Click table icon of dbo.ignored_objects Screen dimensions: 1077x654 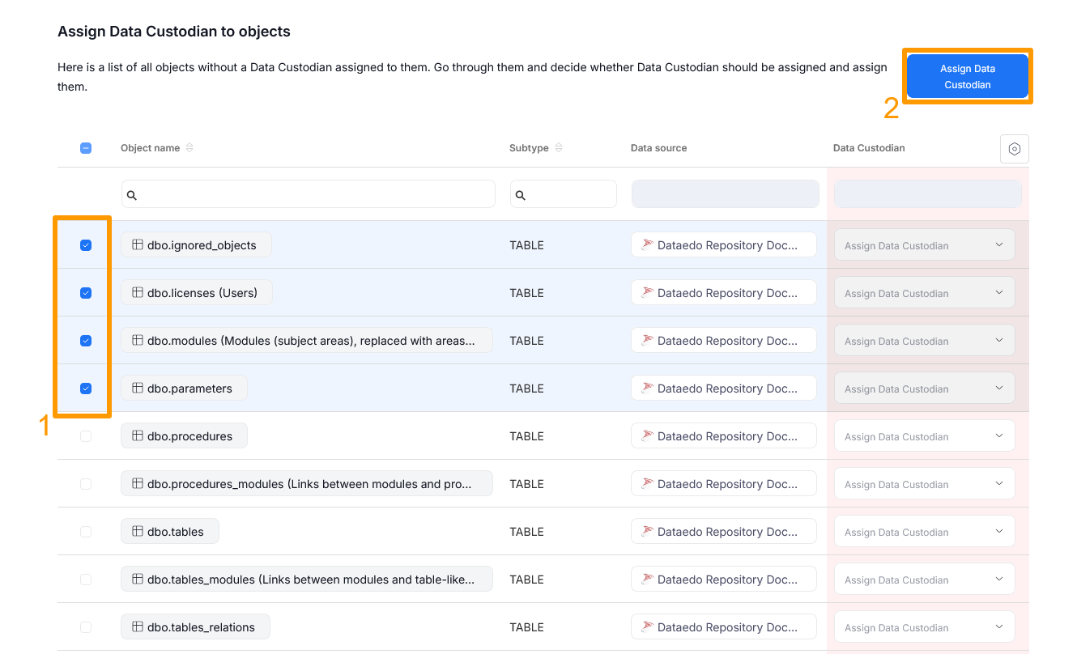tap(138, 245)
